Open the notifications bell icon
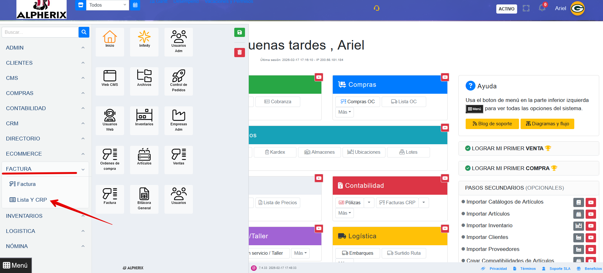603x273 pixels. pyautogui.click(x=542, y=8)
